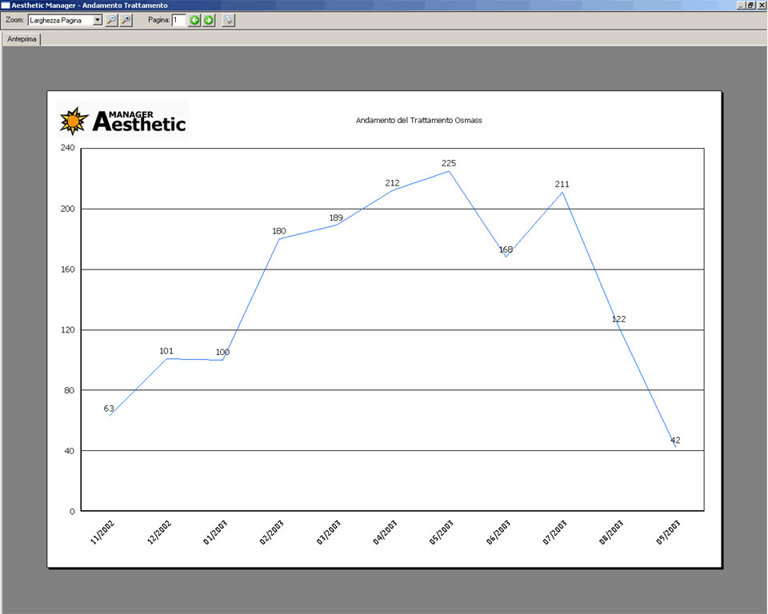This screenshot has height=614, width=768.
Task: Click the x-axis label 06/2003
Action: 498,532
